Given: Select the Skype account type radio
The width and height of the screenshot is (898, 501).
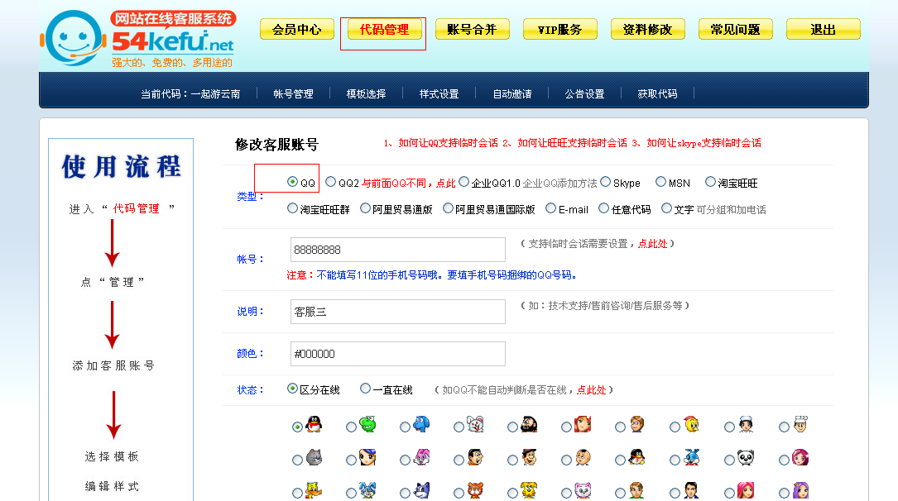Looking at the screenshot, I should 606,182.
